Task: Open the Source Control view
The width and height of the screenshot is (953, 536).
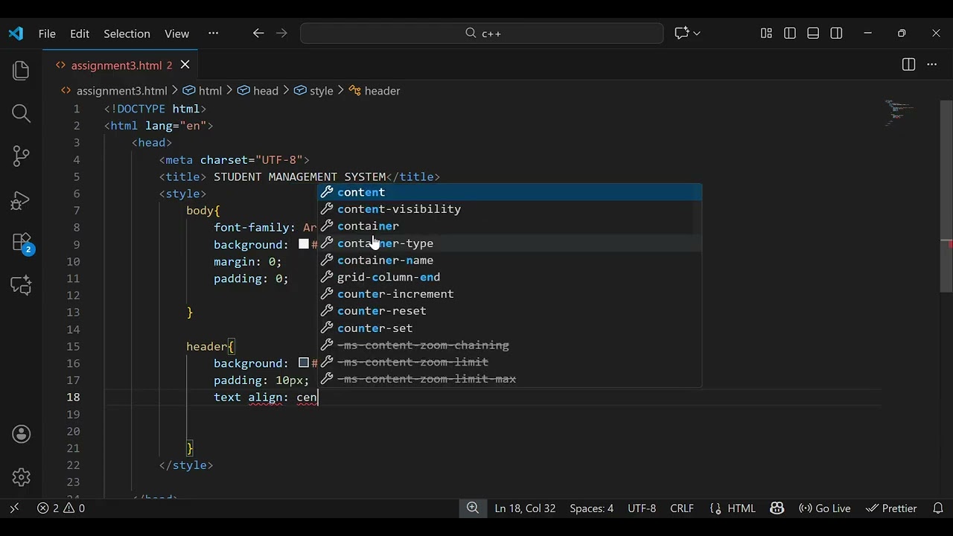Action: (x=21, y=156)
